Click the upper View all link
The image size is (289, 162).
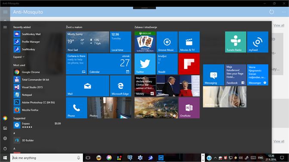279,25
